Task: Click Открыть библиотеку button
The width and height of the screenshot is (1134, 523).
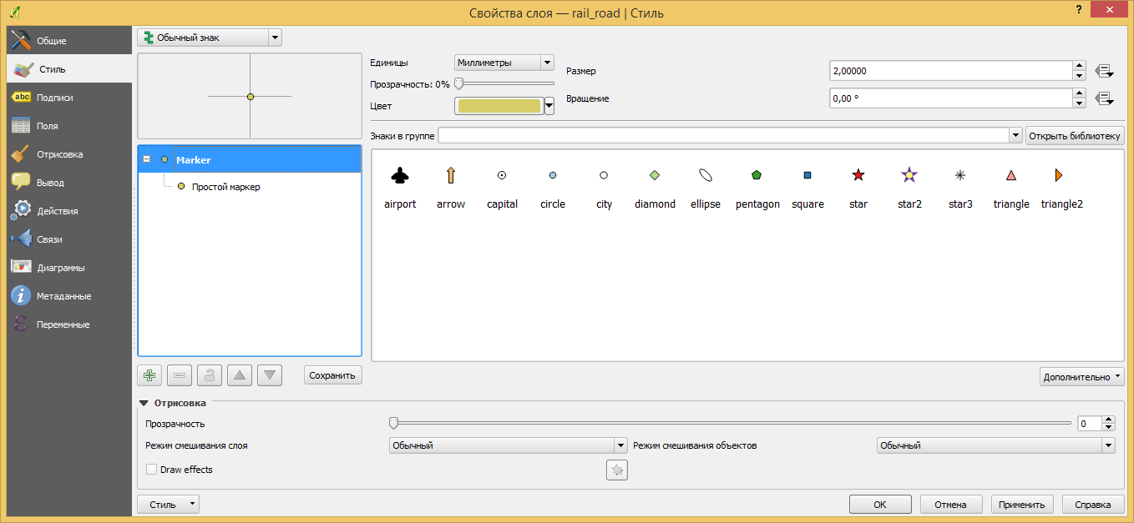Action: [1075, 135]
